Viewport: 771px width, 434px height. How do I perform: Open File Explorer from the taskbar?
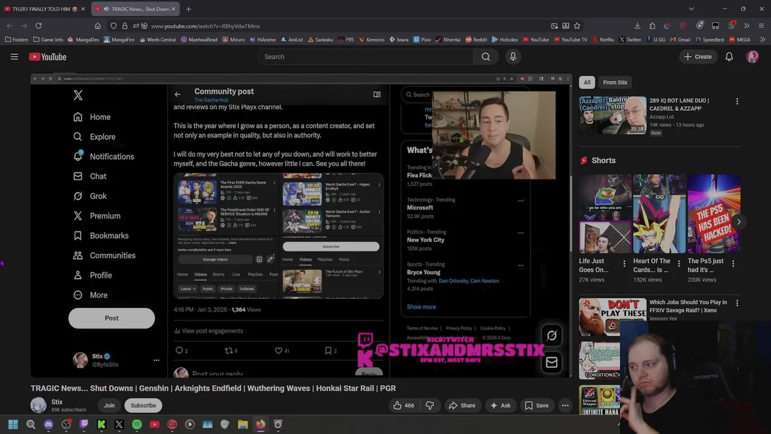(243, 424)
